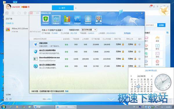Click action gear for 金山卫士实时保护模块 row
The height and width of the screenshot is (109, 174).
coord(139,52)
